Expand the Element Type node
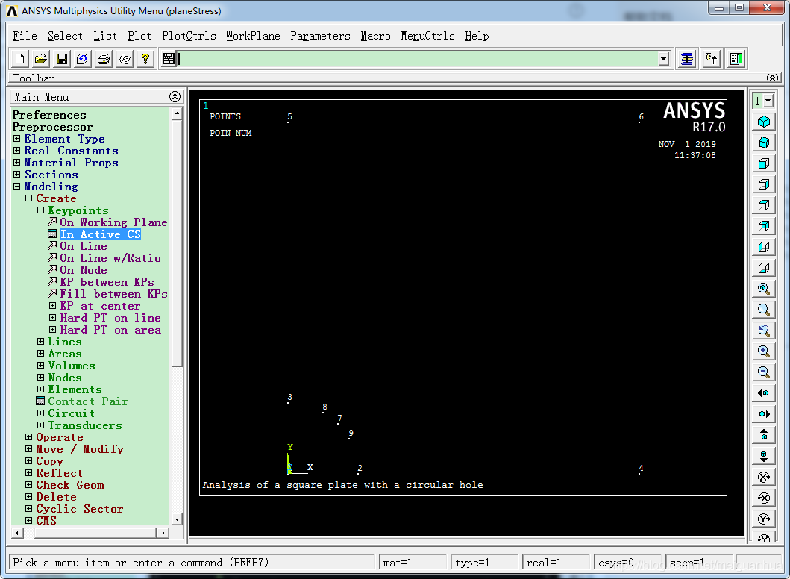This screenshot has width=790, height=579. pyautogui.click(x=17, y=139)
